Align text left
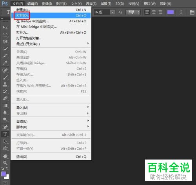 [147, 12]
